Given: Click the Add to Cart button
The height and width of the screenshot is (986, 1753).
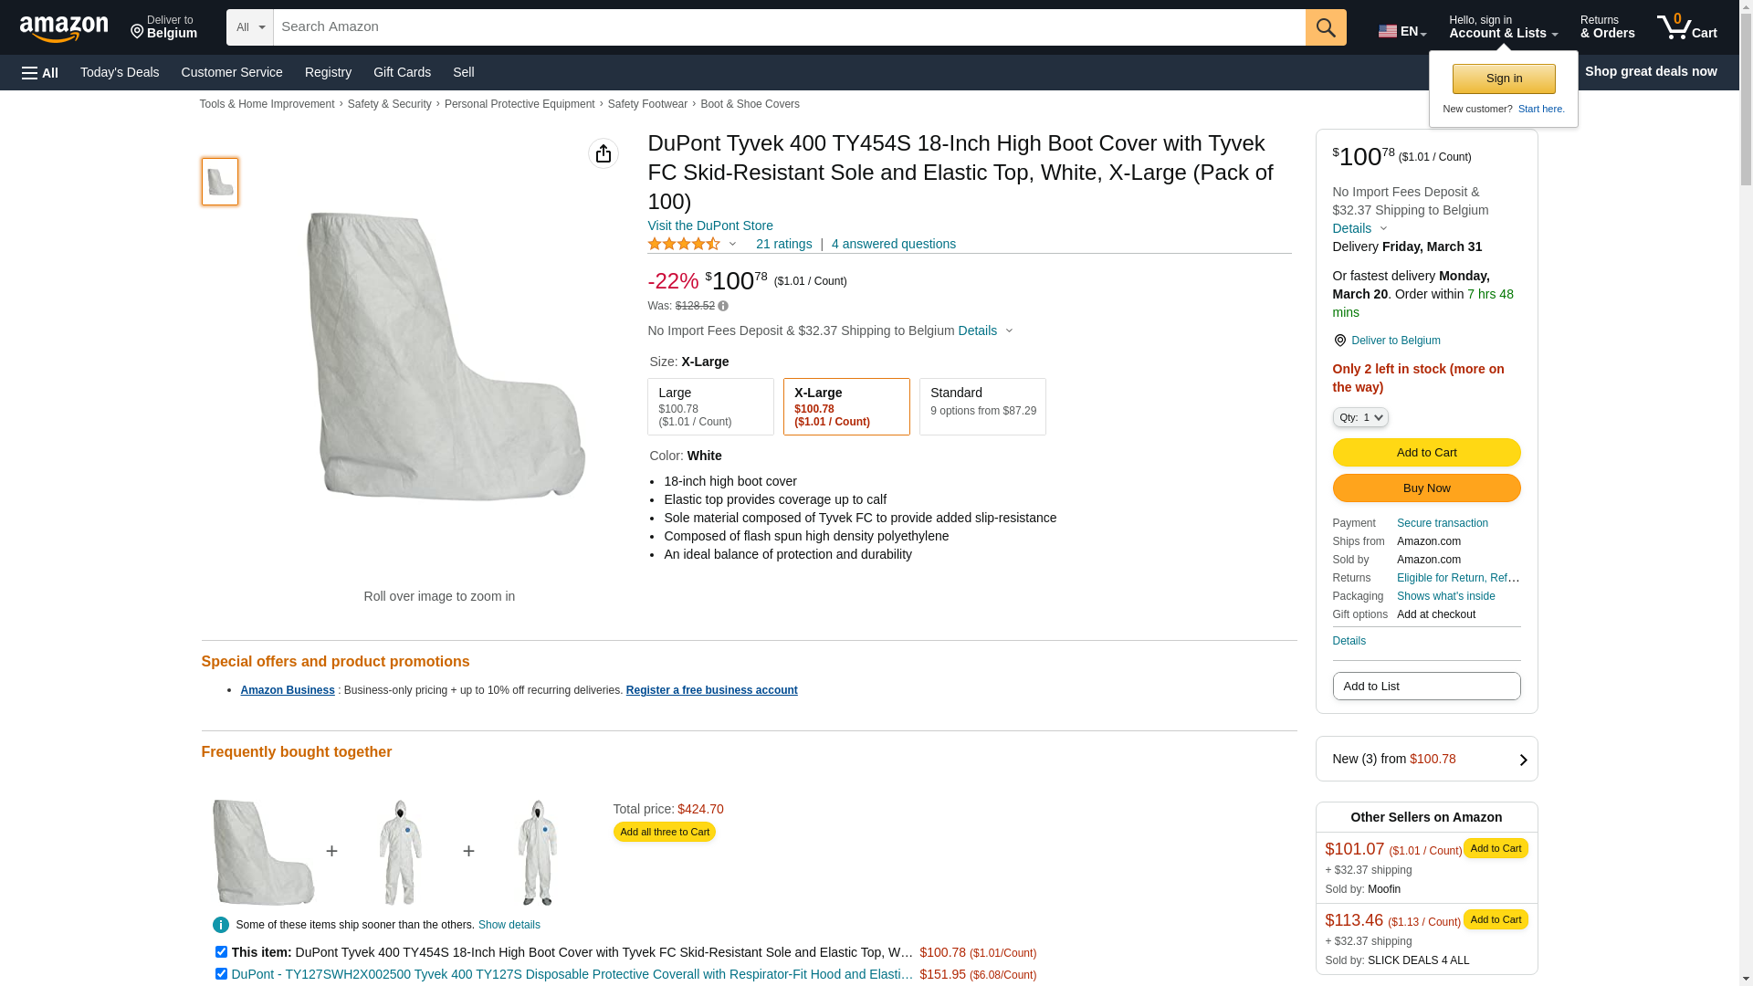Looking at the screenshot, I should point(1426,452).
